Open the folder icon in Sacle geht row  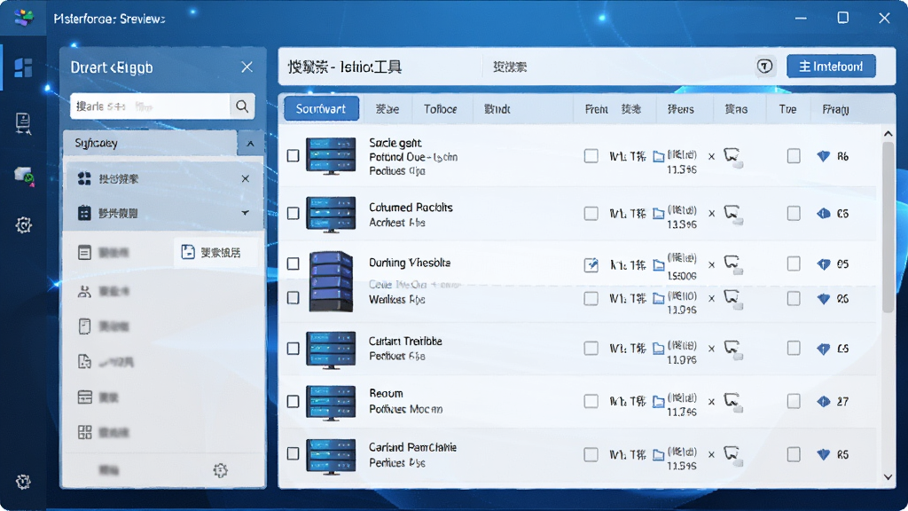point(659,156)
